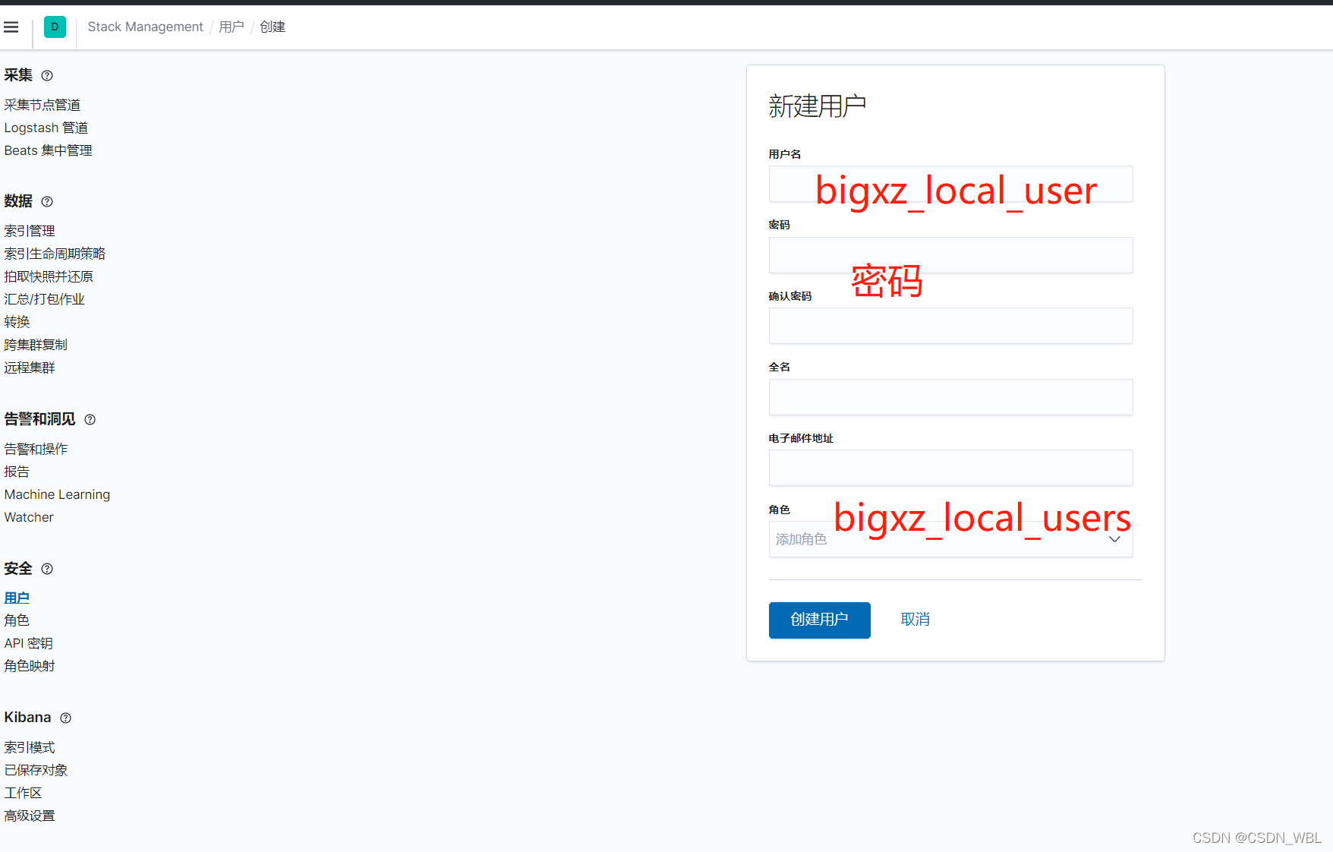Image resolution: width=1333 pixels, height=852 pixels.
Task: Expand the 角色 dropdown chevron
Action: 1114,539
